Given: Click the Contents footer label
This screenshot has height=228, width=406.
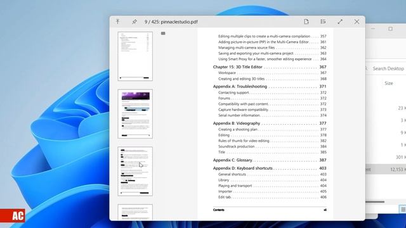Looking at the screenshot, I should (218, 210).
